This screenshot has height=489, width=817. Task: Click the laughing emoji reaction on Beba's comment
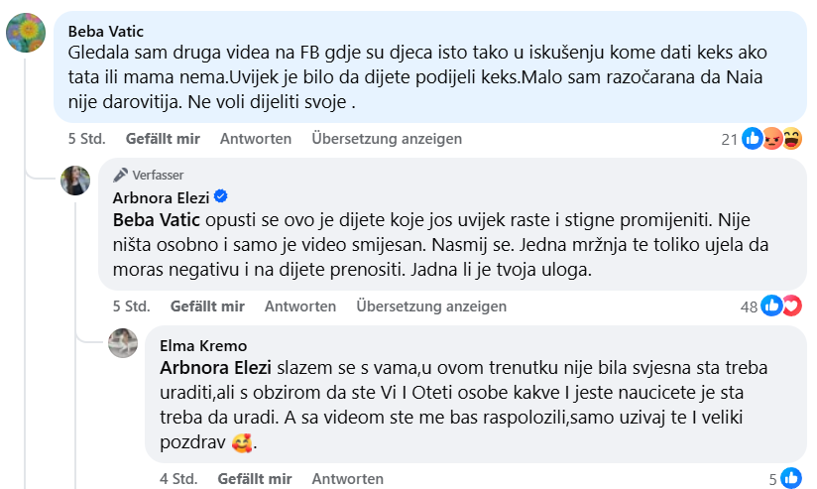tap(792, 140)
